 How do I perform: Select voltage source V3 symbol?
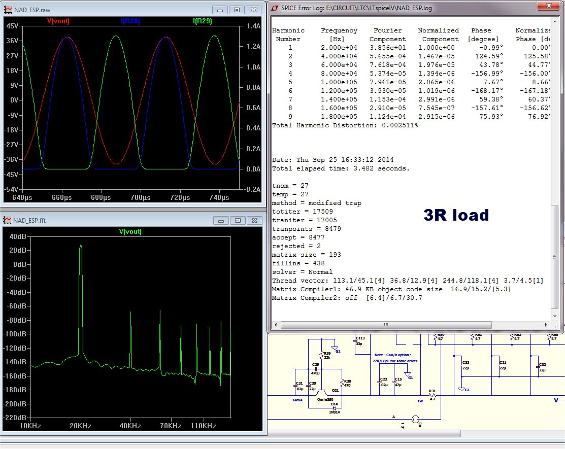coord(415,419)
